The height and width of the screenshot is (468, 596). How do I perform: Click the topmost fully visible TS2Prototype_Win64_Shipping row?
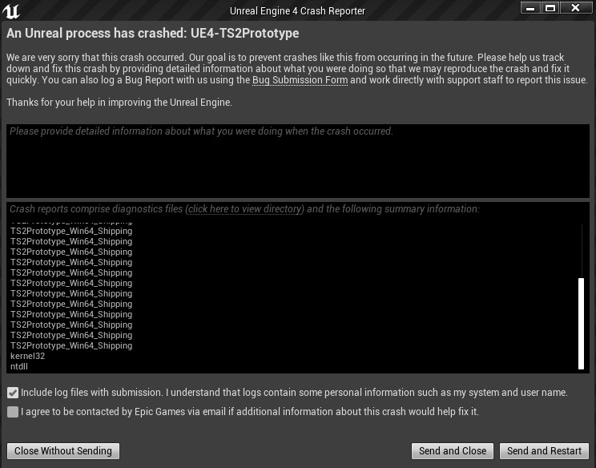71,231
